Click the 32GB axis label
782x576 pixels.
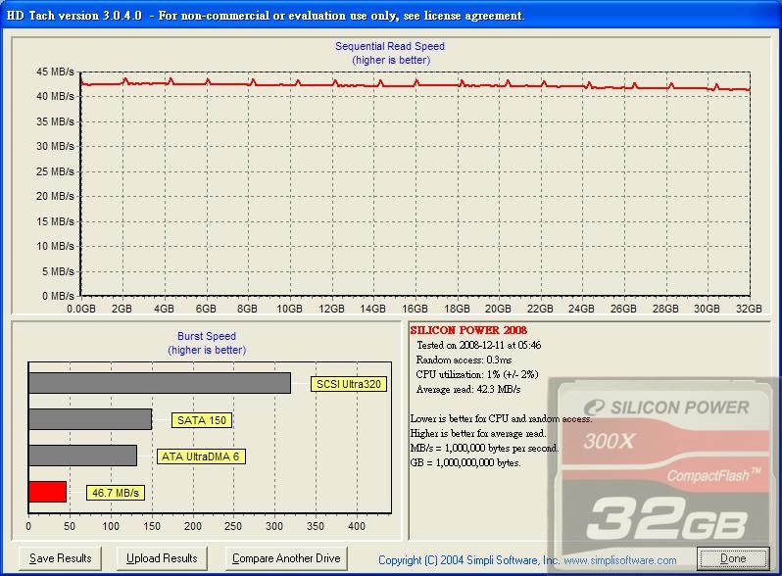point(749,309)
